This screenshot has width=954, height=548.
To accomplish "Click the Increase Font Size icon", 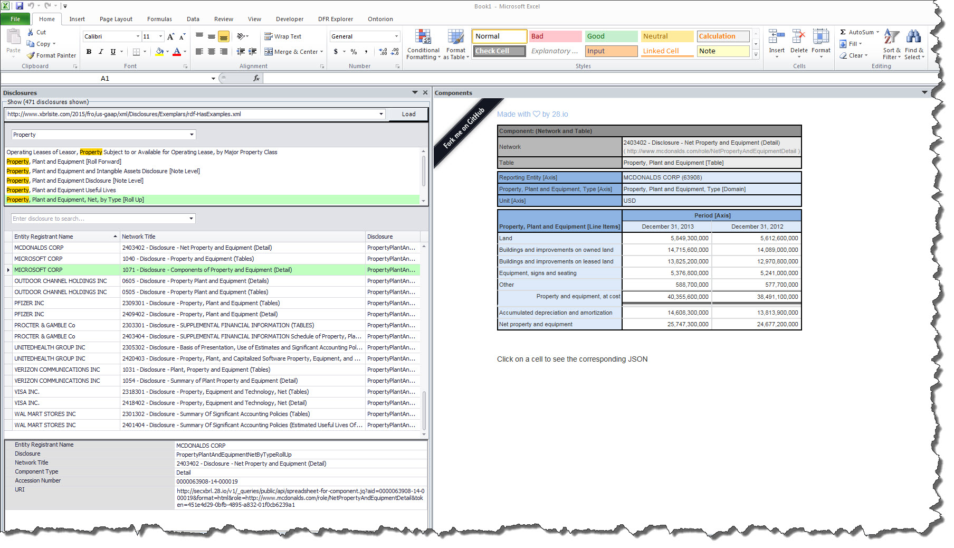I will (x=170, y=36).
